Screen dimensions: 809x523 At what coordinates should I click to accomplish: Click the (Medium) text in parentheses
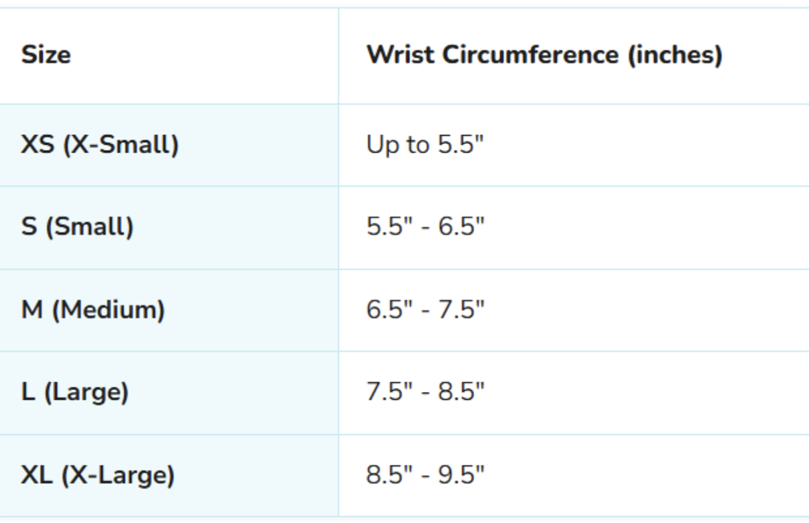pos(108,310)
